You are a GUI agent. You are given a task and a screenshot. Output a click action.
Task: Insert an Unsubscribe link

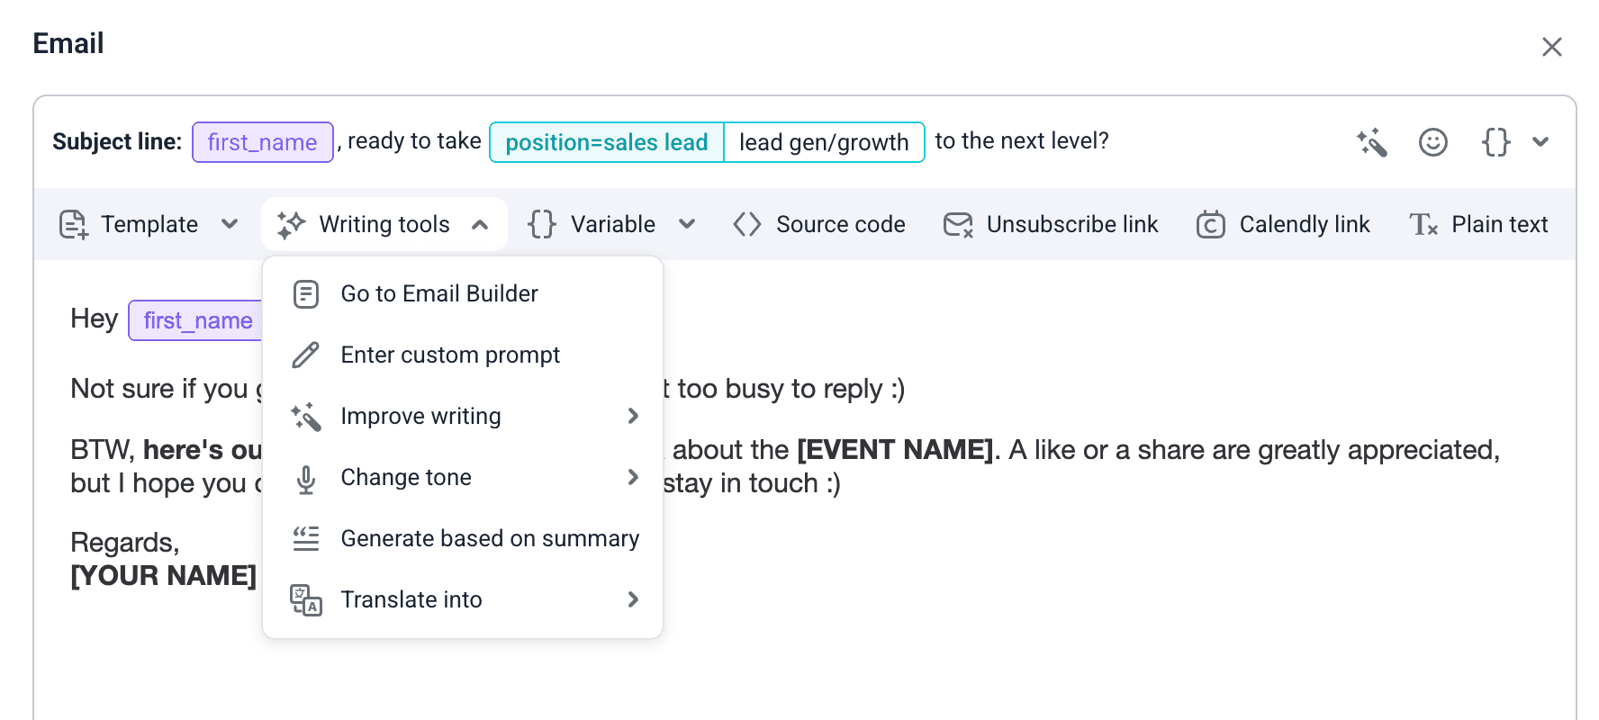point(1051,224)
